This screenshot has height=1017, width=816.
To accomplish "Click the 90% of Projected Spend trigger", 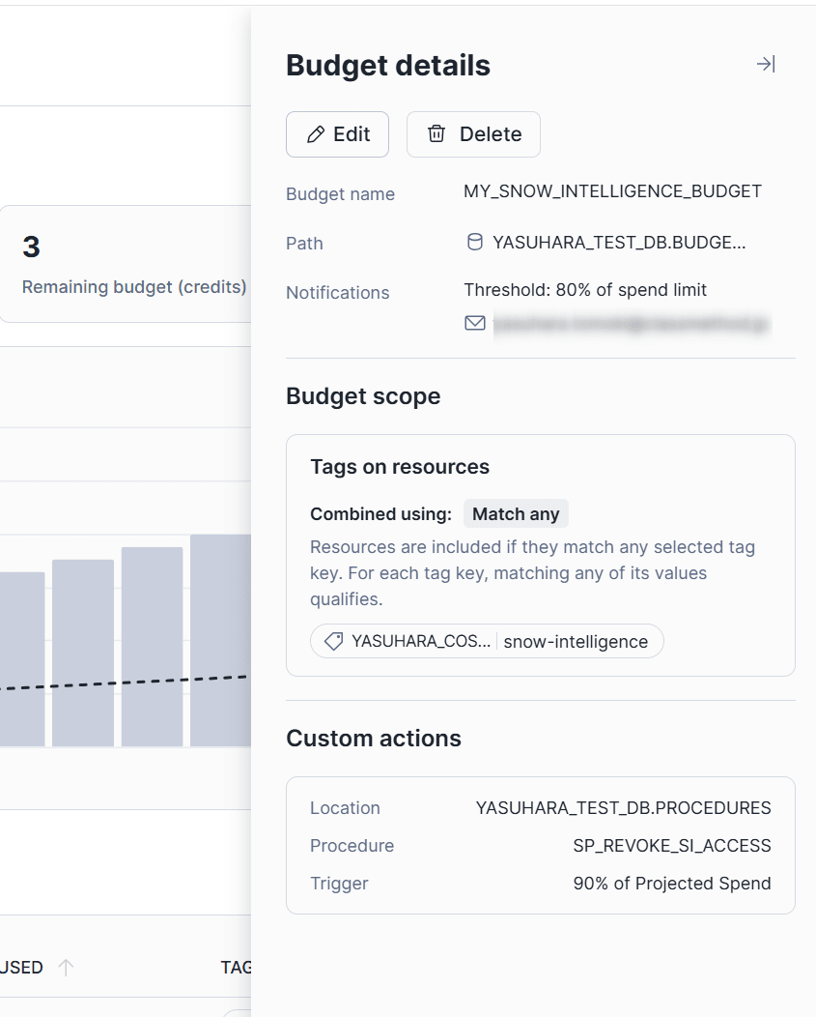I will tap(672, 884).
